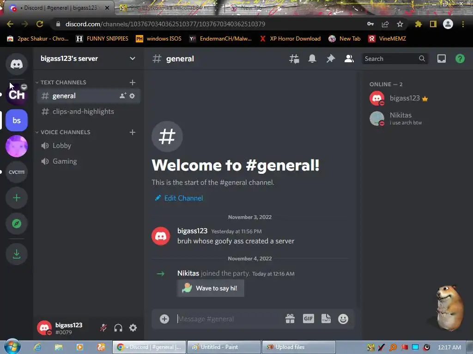Open Chrome side panel icon
Viewport: 473px width, 354px height.
coord(433,24)
